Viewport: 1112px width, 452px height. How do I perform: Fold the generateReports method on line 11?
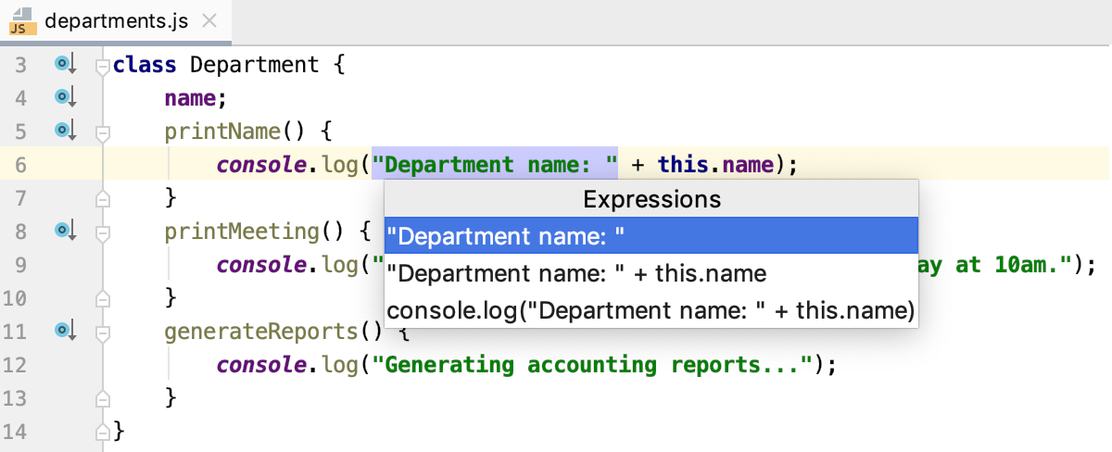pyautogui.click(x=103, y=332)
